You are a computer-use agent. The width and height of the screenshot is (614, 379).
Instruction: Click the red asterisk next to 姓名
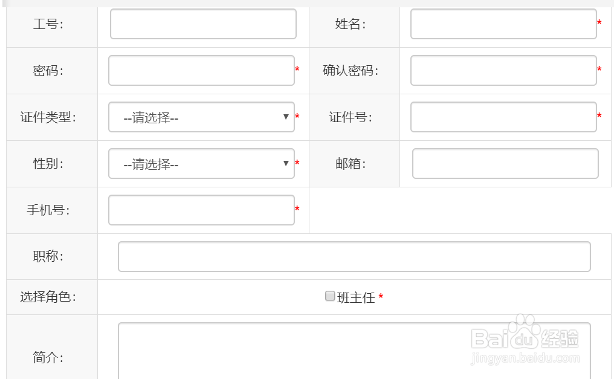598,23
